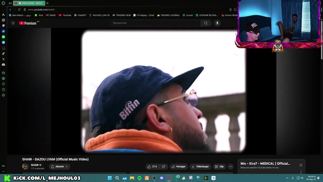Open the Opera GX main menu logo
The image size is (323, 182).
[3, 3]
